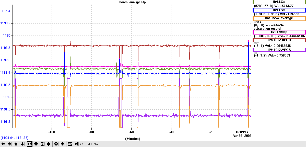Select the hac_bcm_average legend entry
This screenshot has height=147, width=306.
pyautogui.click(x=279, y=18)
